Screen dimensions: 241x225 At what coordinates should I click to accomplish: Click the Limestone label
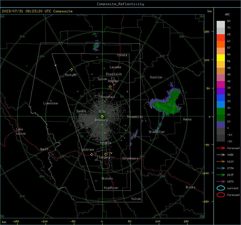51,103
